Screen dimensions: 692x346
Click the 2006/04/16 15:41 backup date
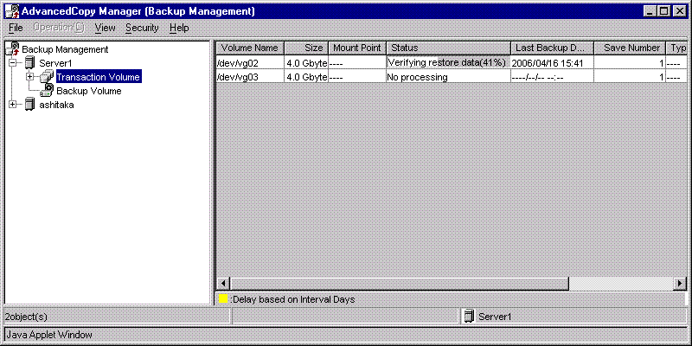pyautogui.click(x=552, y=63)
